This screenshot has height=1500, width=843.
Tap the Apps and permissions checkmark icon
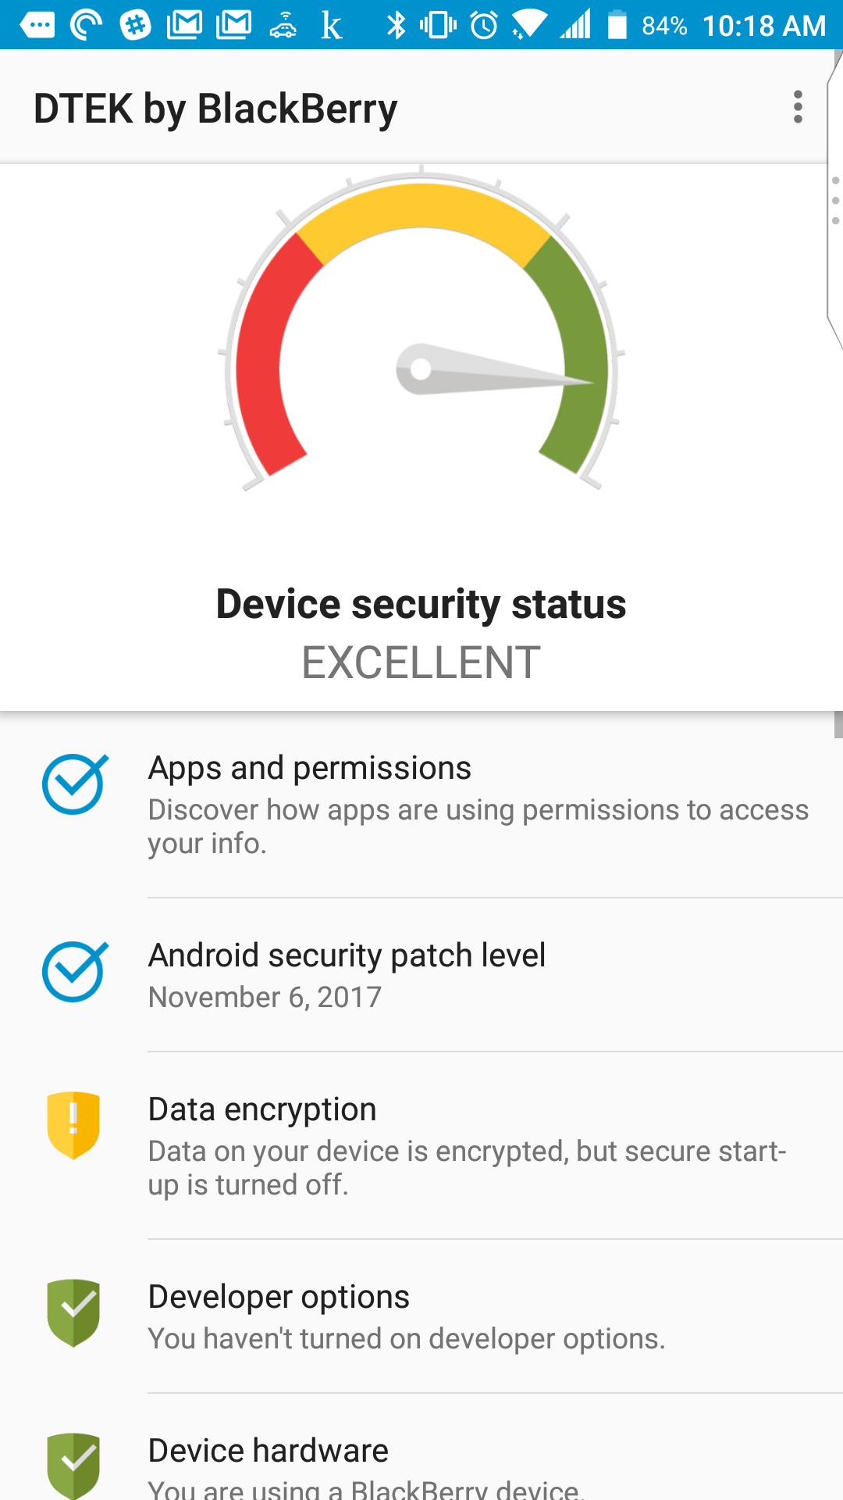pos(74,784)
